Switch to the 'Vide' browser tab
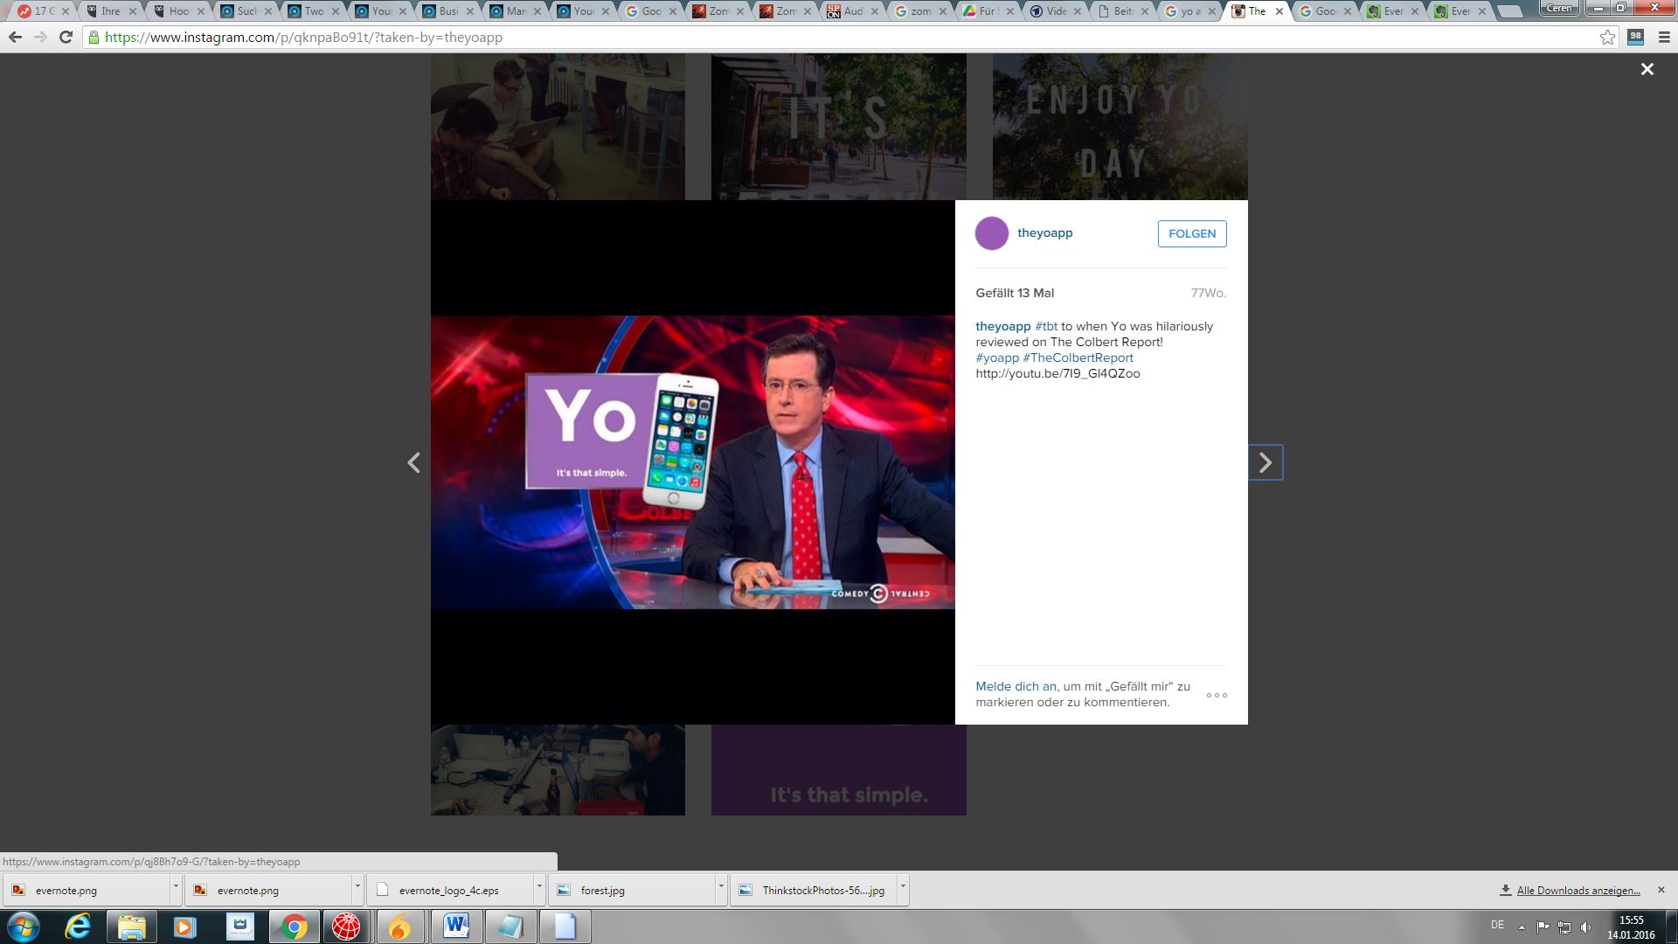Image resolution: width=1678 pixels, height=944 pixels. pyautogui.click(x=1055, y=11)
